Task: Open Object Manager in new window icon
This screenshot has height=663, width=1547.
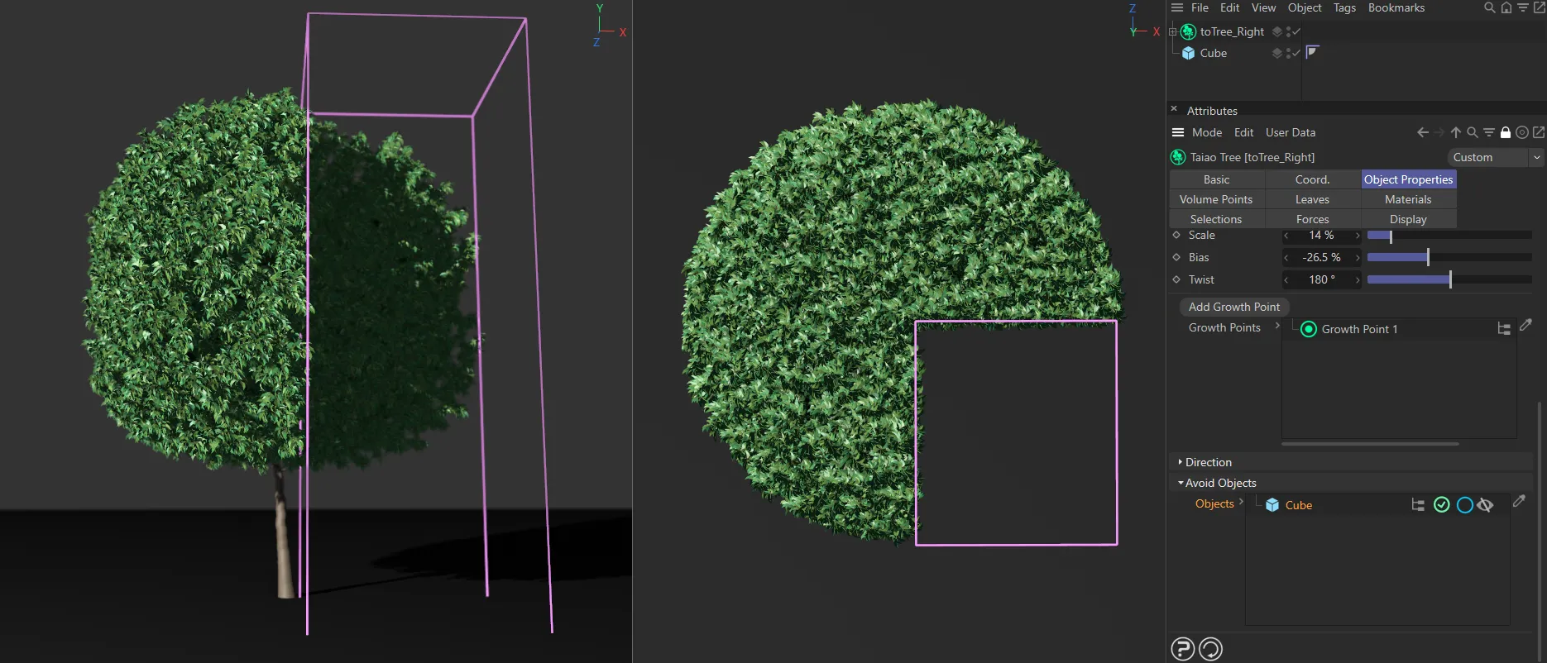Action: 1540,7
